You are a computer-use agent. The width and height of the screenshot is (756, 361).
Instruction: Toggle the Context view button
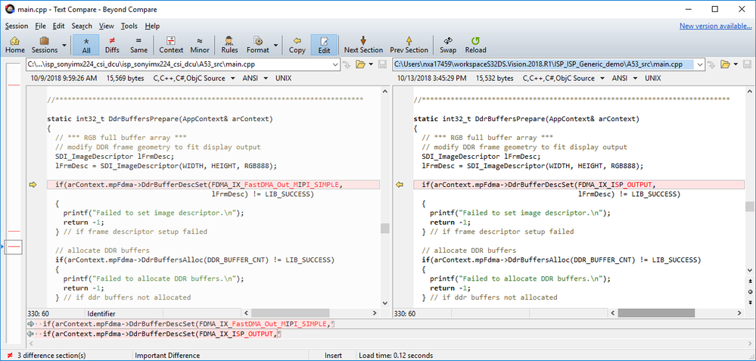click(171, 45)
